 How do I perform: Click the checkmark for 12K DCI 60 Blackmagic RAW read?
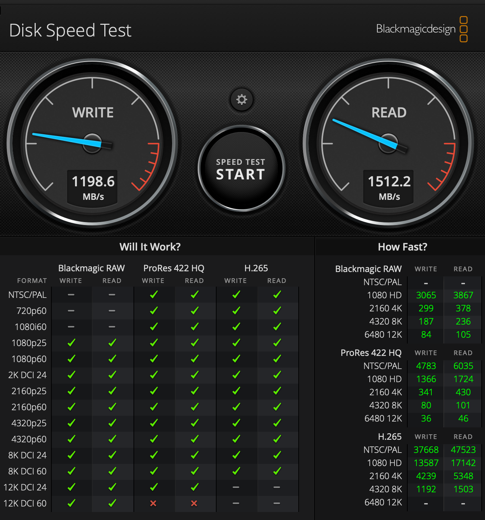coord(112,503)
